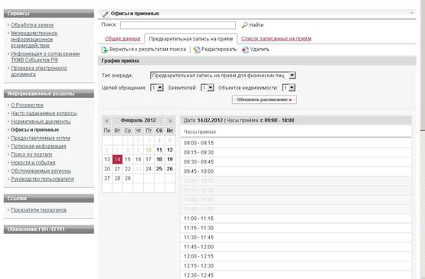The image size is (425, 279).
Task: Open О Росреестре link
Action: pos(27,105)
